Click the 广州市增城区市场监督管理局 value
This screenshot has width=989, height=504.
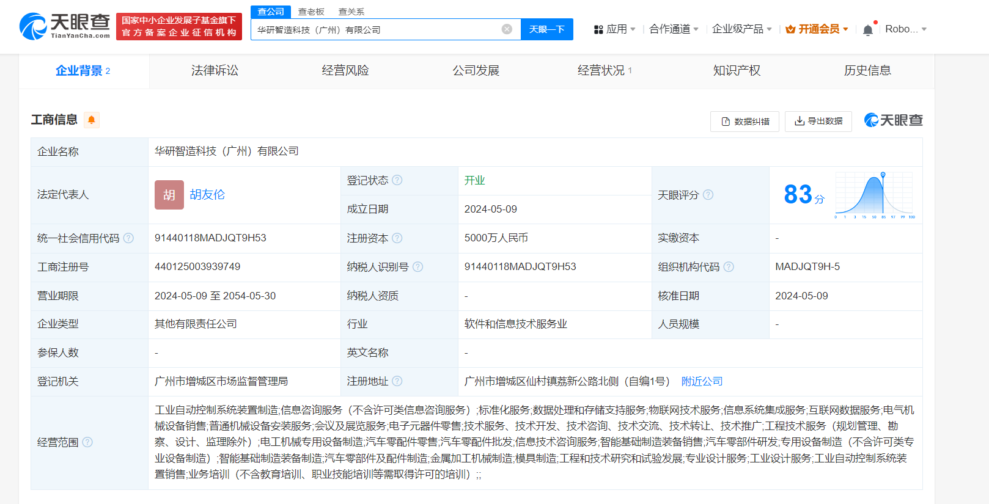pyautogui.click(x=221, y=381)
